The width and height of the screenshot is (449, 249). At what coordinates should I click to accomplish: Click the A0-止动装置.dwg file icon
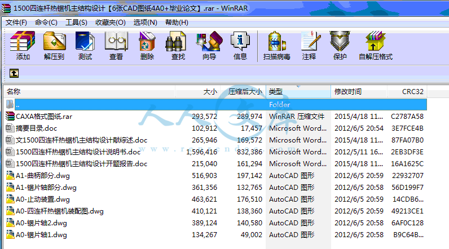point(10,199)
